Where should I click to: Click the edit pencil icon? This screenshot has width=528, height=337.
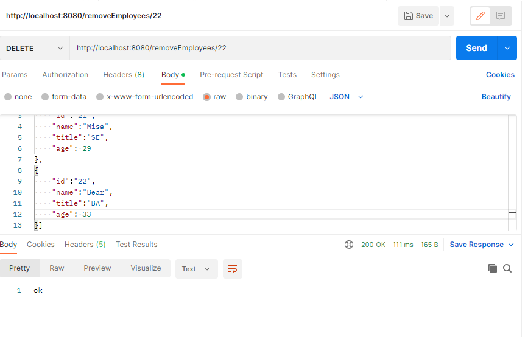480,16
